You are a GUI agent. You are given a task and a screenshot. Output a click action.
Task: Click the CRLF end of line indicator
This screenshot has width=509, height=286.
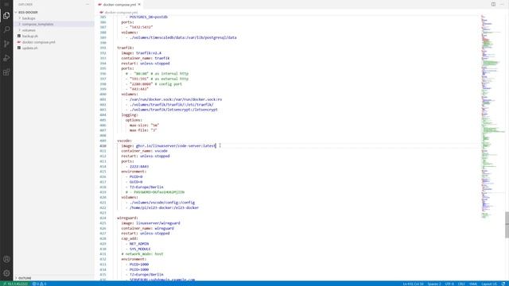pyautogui.click(x=461, y=284)
